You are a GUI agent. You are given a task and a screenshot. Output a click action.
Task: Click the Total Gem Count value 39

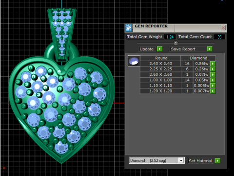[219, 37]
